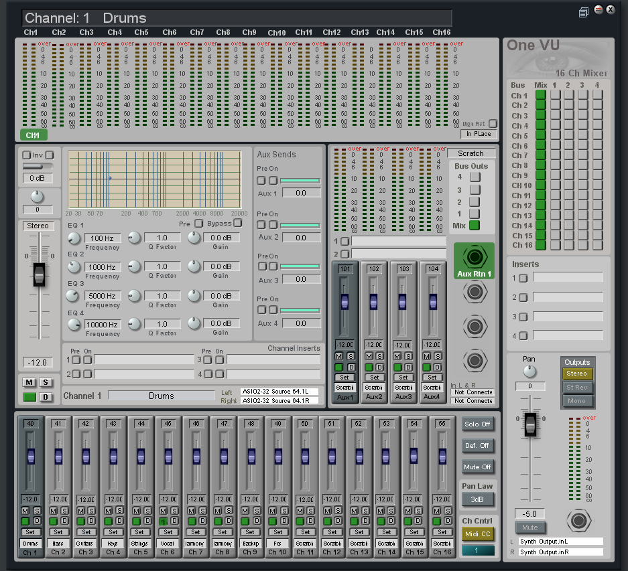
Task: Adjust the Pan knob in Outputs panel
Action: click(529, 370)
